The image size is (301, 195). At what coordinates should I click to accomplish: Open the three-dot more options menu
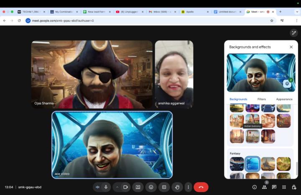tap(188, 187)
